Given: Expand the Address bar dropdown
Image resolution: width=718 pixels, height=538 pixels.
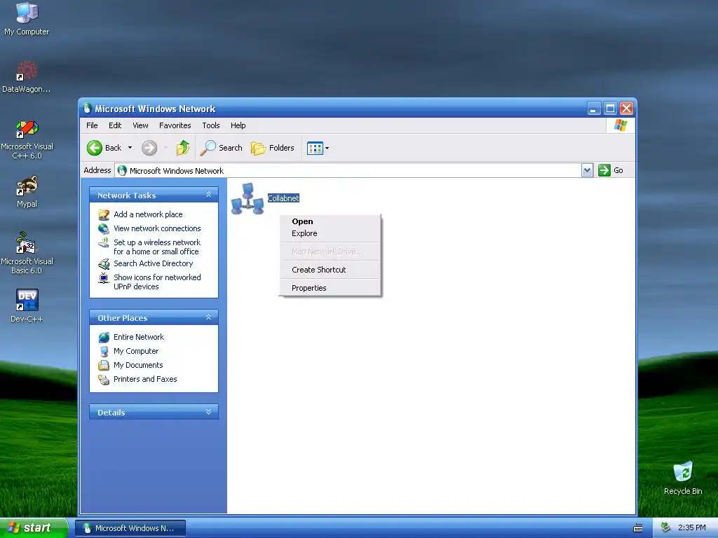Looking at the screenshot, I should (x=587, y=171).
